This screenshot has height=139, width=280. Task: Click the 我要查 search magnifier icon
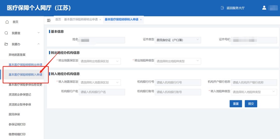(x=6, y=33)
